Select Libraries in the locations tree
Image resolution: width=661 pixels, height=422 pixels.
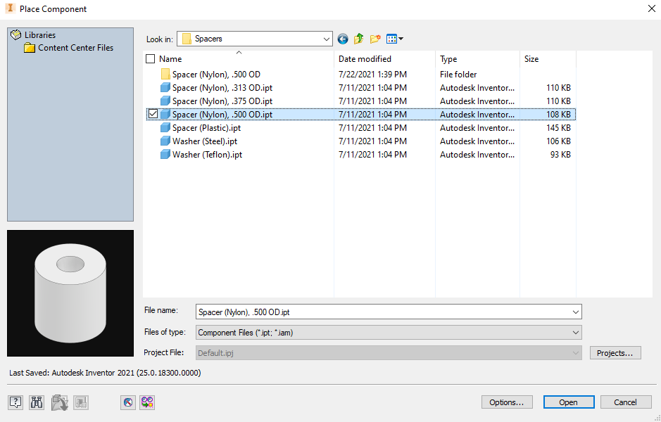40,35
